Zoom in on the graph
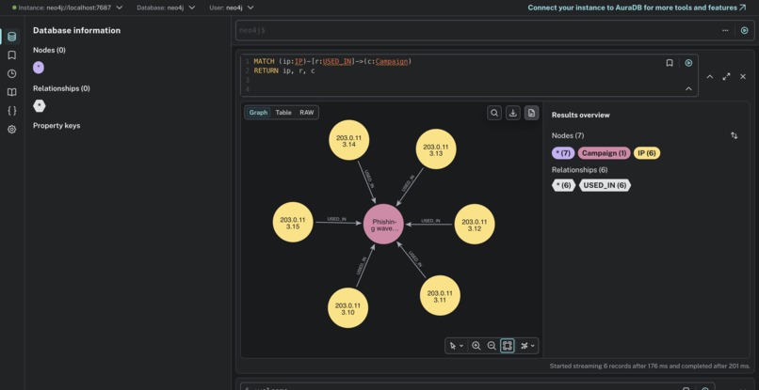759x390 pixels. click(x=476, y=346)
